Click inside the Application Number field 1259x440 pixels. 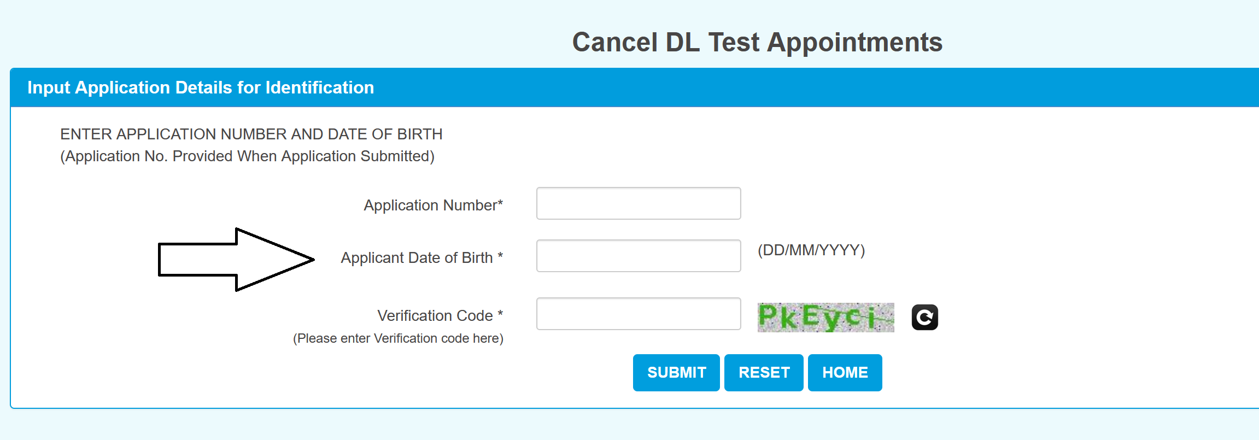point(637,203)
